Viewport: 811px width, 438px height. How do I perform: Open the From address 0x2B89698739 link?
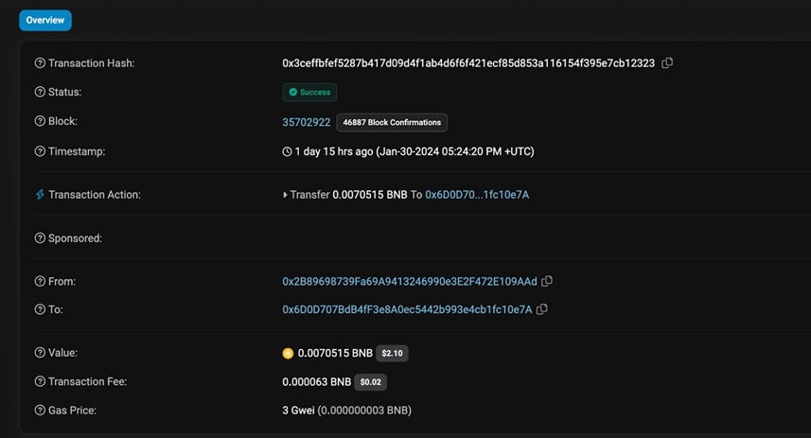(x=409, y=281)
